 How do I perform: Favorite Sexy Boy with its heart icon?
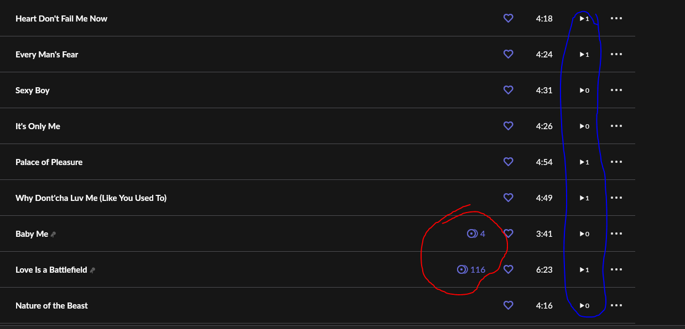(508, 90)
